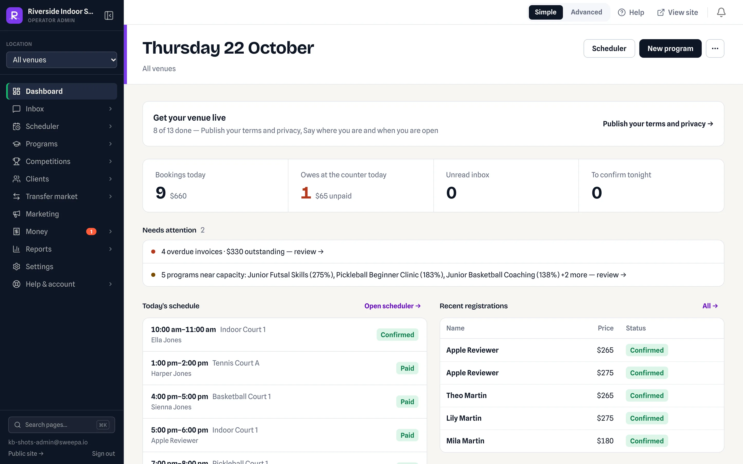Click the View site external-link icon
This screenshot has height=464, width=743.
660,12
